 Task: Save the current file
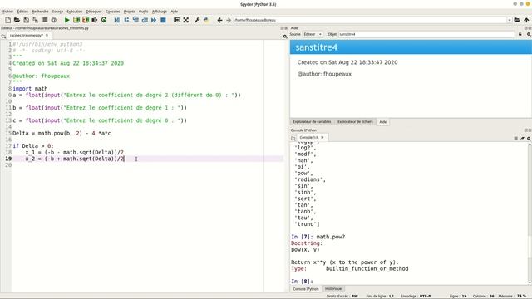click(x=26, y=20)
